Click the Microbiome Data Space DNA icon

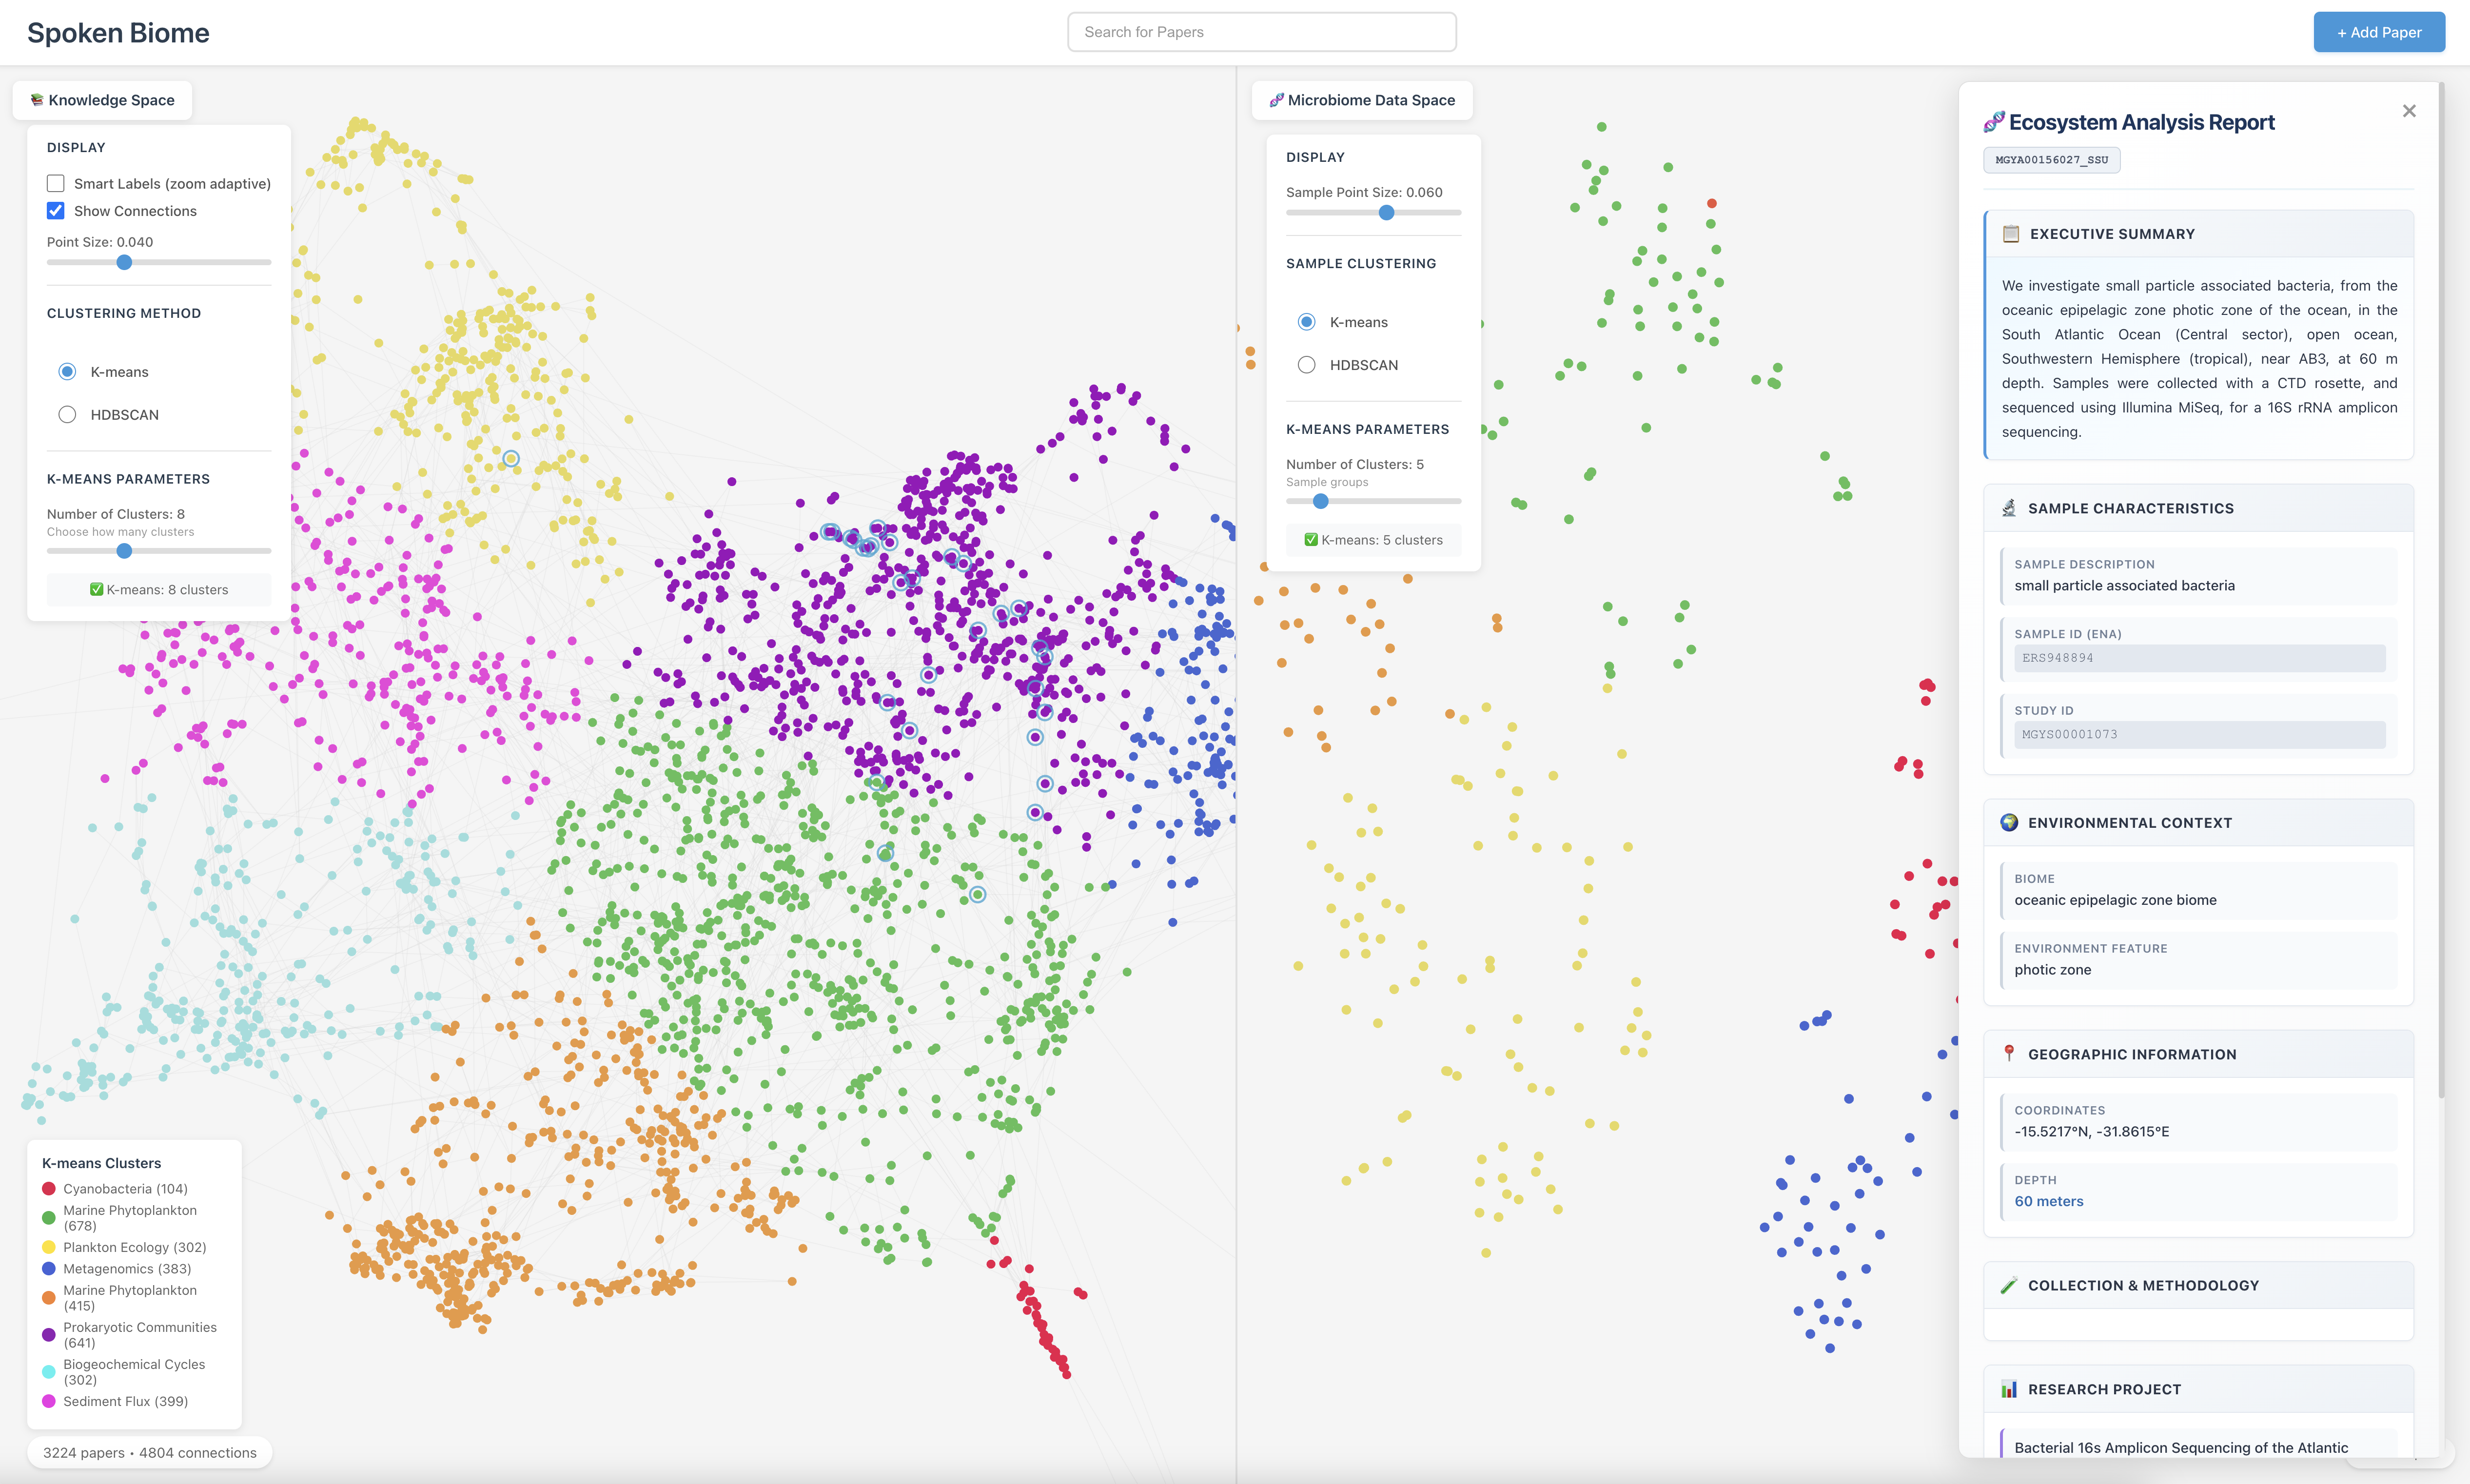(1277, 100)
